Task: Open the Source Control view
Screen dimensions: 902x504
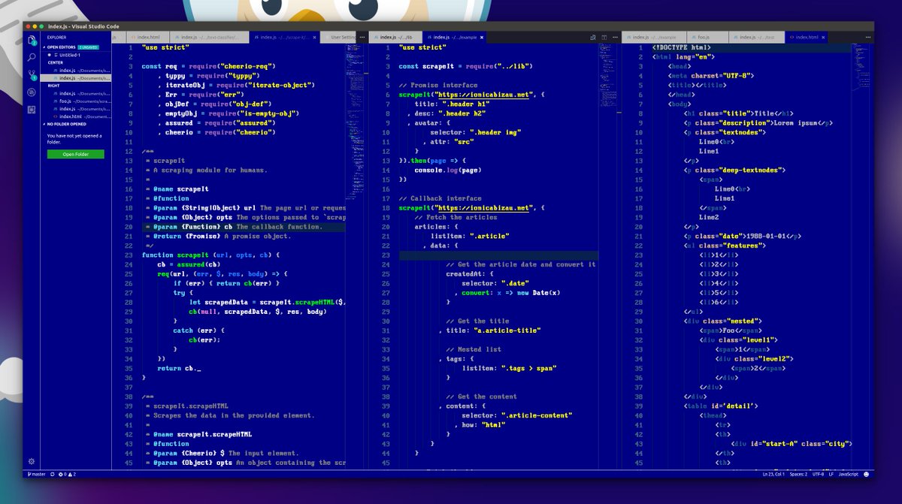Action: point(32,74)
